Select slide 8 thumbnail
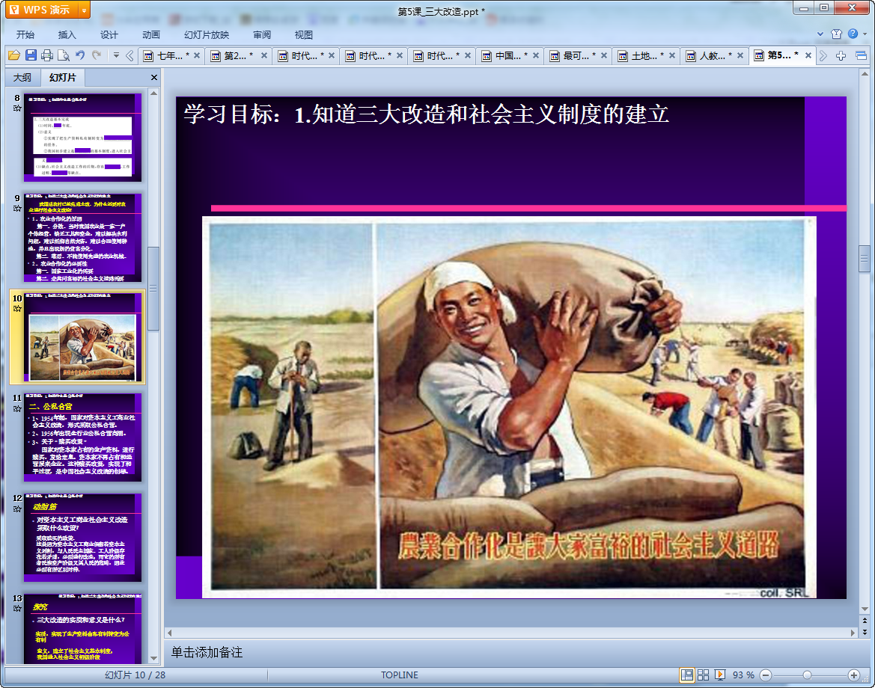The image size is (875, 688). [x=82, y=137]
